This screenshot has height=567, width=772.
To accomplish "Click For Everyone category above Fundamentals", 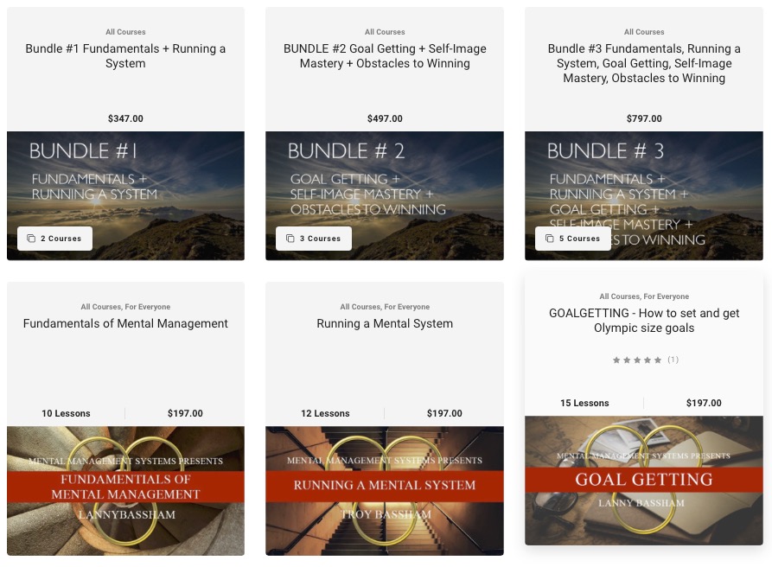I will click(148, 307).
